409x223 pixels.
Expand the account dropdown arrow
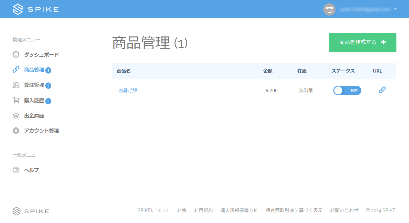click(395, 9)
